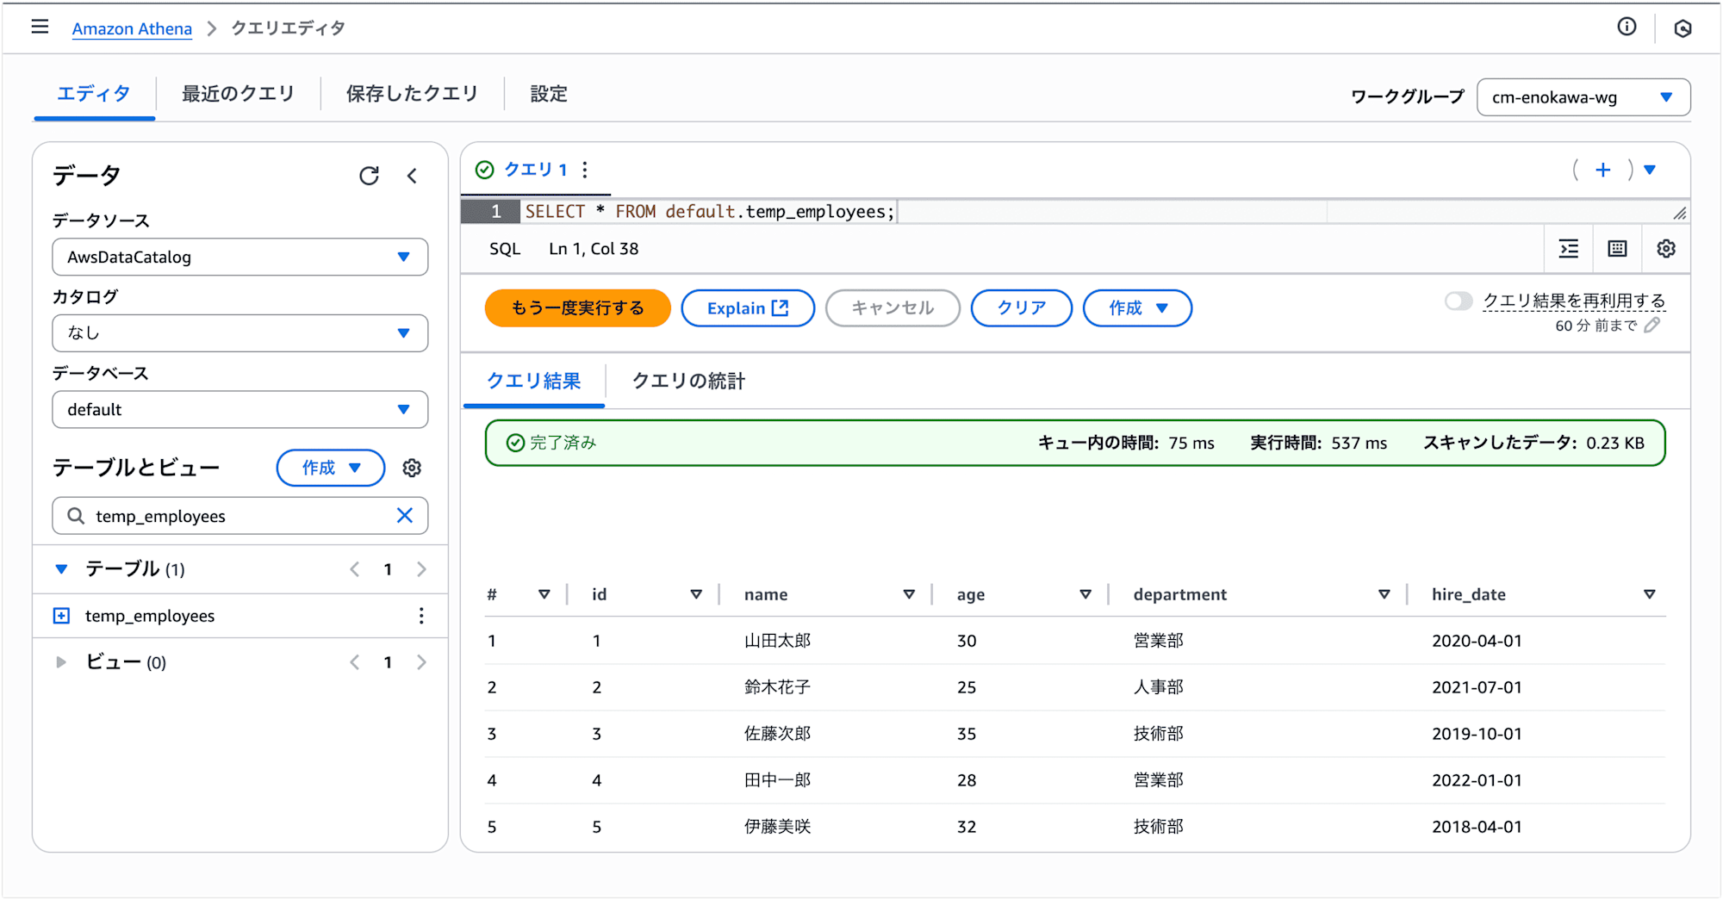
Task: Click the info icon in top bar
Action: [1627, 27]
